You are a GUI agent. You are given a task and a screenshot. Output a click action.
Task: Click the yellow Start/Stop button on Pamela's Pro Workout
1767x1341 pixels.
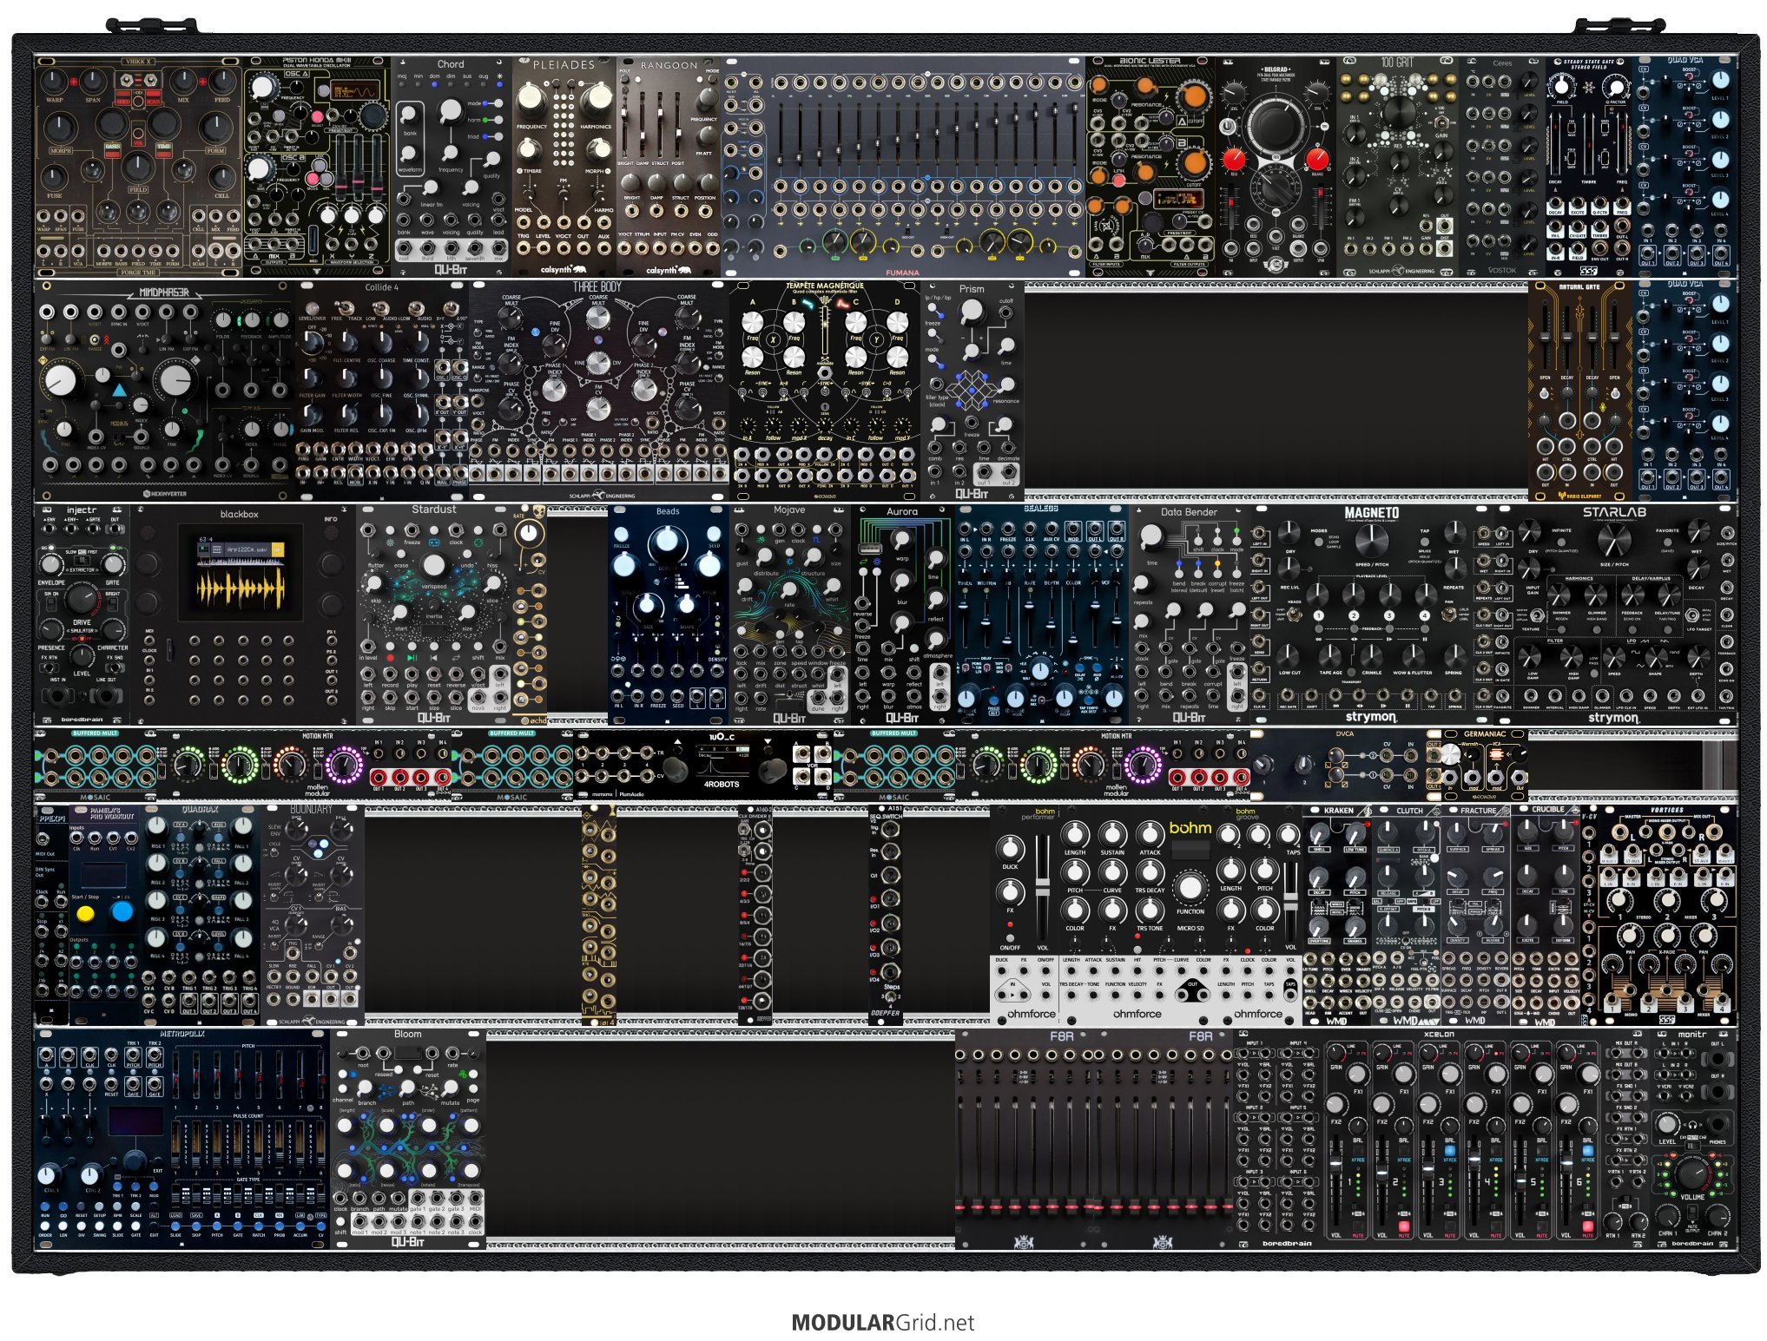[x=85, y=913]
